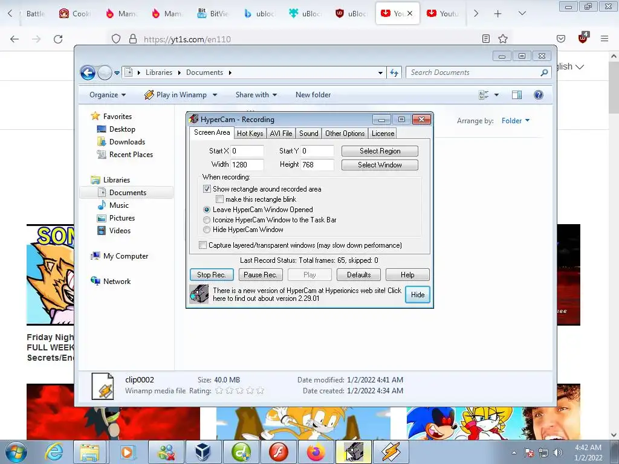Image resolution: width=619 pixels, height=464 pixels.
Task: Switch to the Hot Keys tab
Action: 250,134
